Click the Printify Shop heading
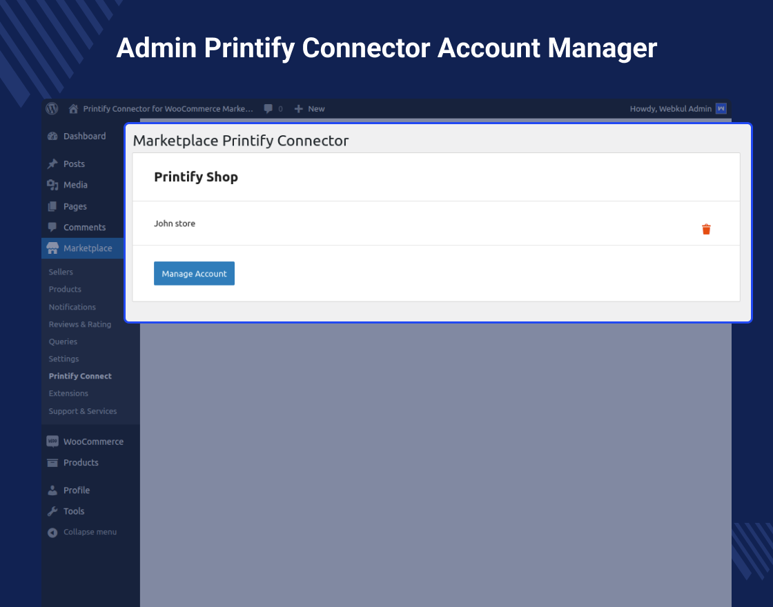Viewport: 773px width, 607px height. [196, 177]
